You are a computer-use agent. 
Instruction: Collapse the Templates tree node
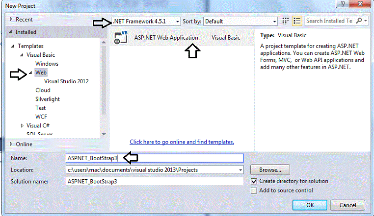pyautogui.click(x=13, y=46)
